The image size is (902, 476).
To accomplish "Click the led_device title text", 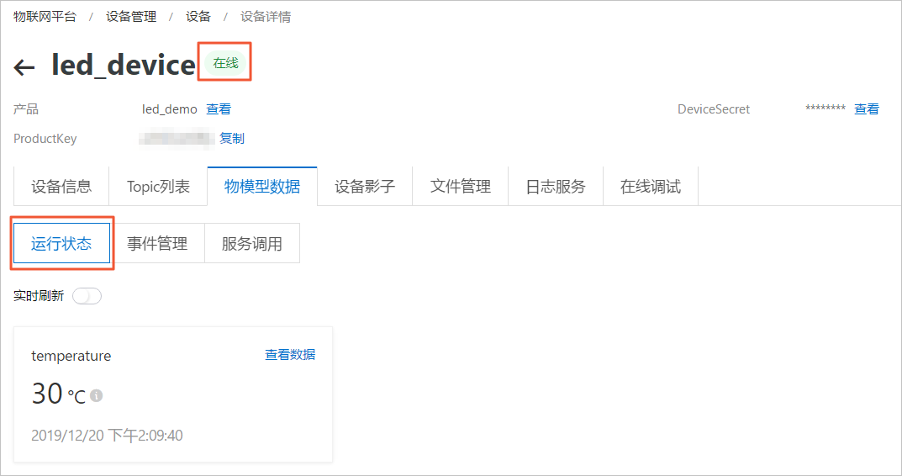I will coord(124,65).
